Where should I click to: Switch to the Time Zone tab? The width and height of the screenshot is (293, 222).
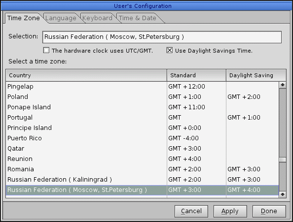[23, 18]
